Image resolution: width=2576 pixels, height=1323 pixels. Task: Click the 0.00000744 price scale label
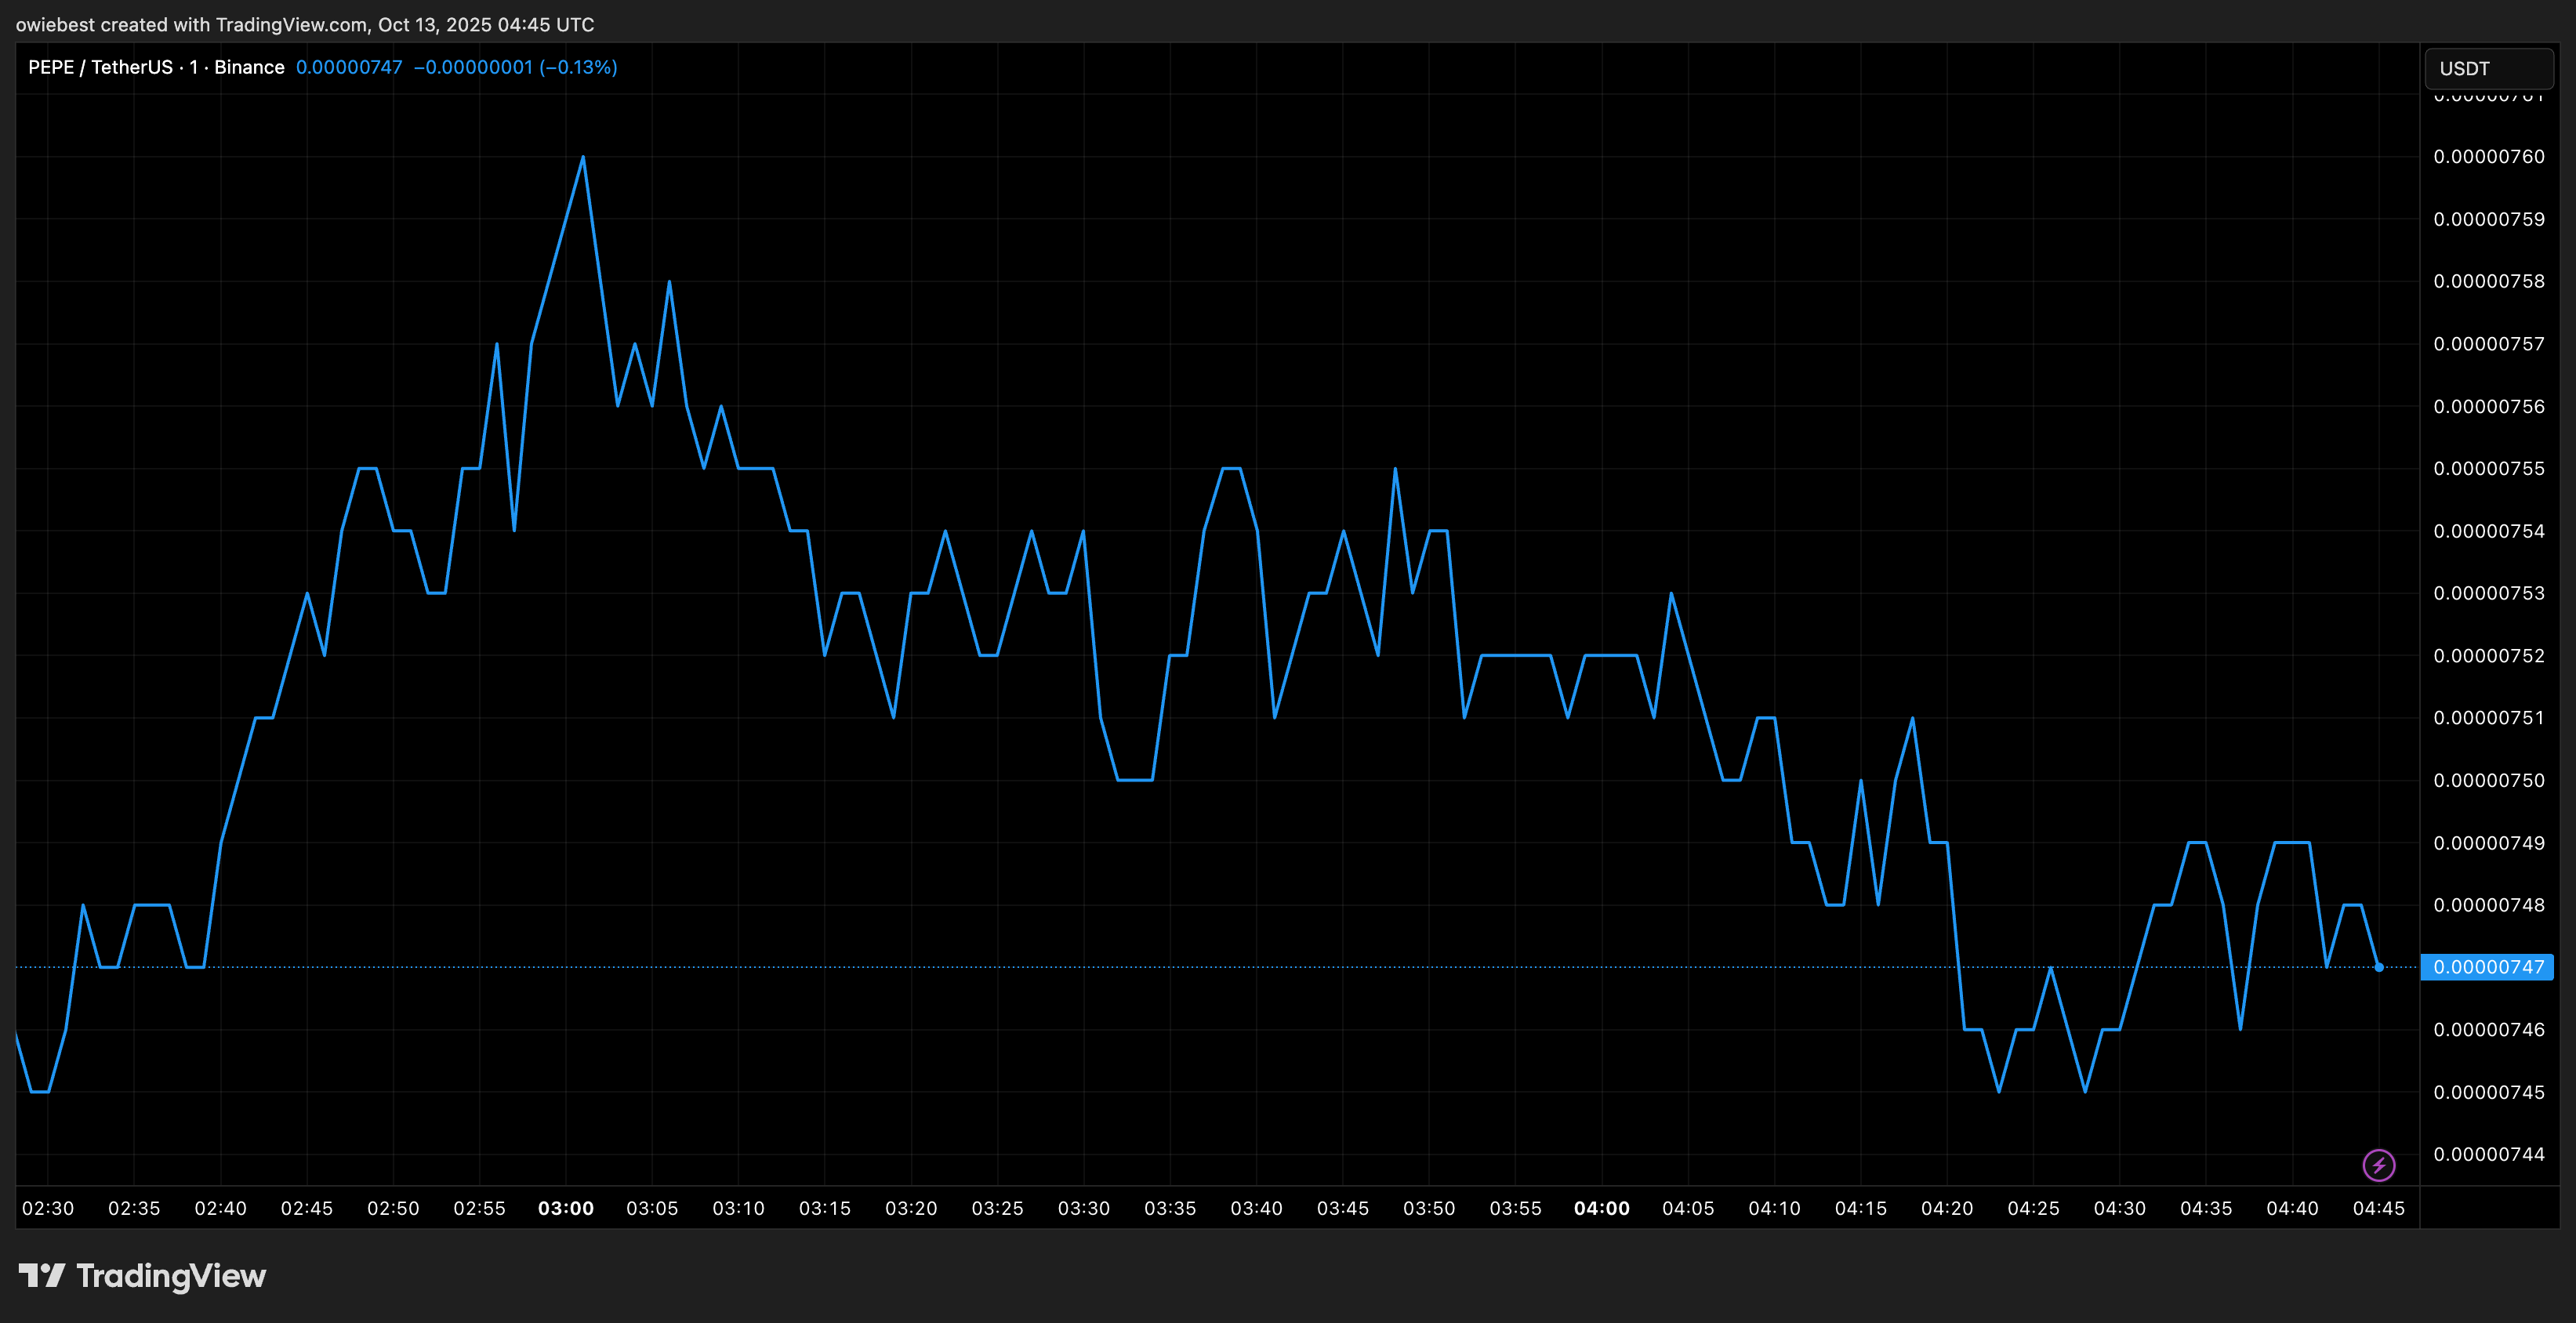(x=2488, y=1154)
